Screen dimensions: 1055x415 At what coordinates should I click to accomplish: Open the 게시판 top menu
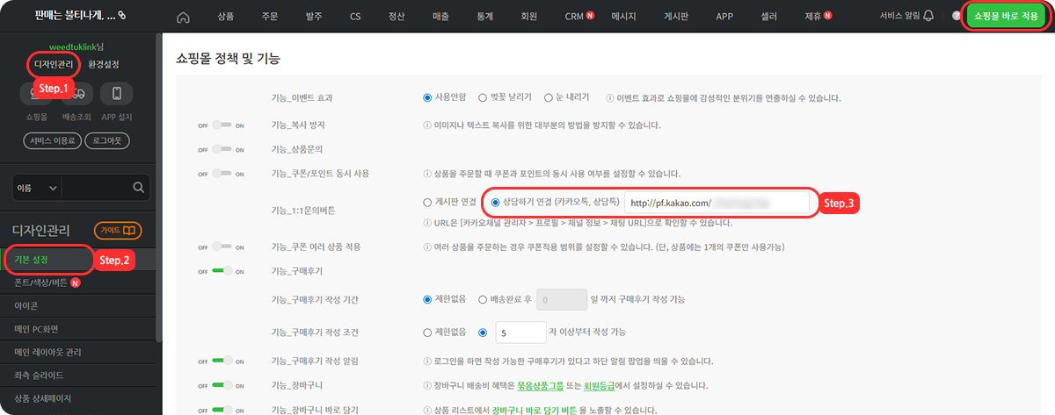click(675, 17)
